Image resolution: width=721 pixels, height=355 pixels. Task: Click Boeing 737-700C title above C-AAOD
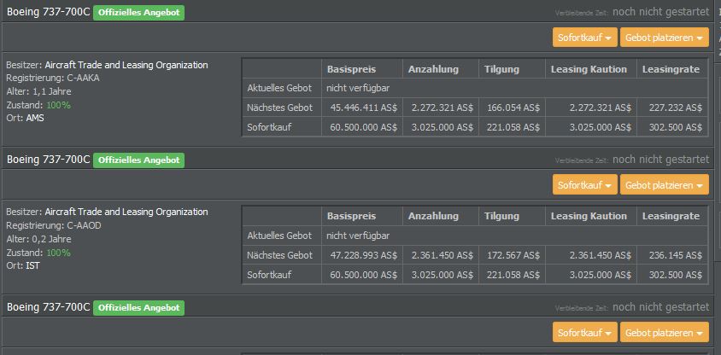pos(48,160)
